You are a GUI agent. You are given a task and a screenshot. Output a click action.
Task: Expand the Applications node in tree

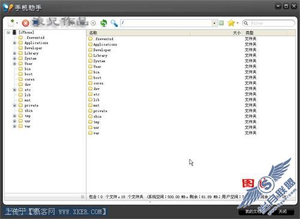(x=14, y=43)
